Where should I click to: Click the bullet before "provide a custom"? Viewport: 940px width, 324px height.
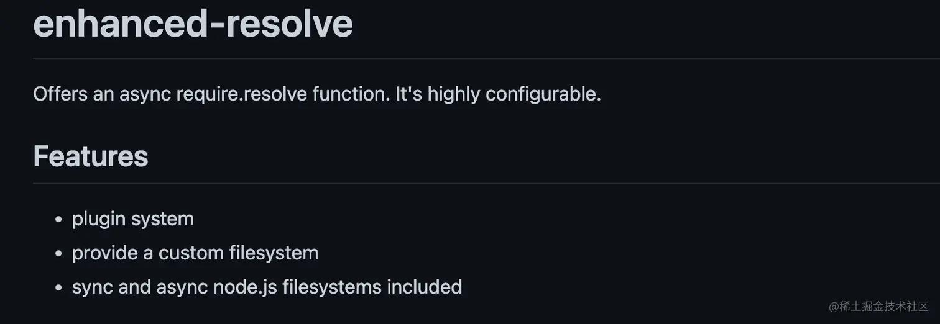tap(58, 254)
